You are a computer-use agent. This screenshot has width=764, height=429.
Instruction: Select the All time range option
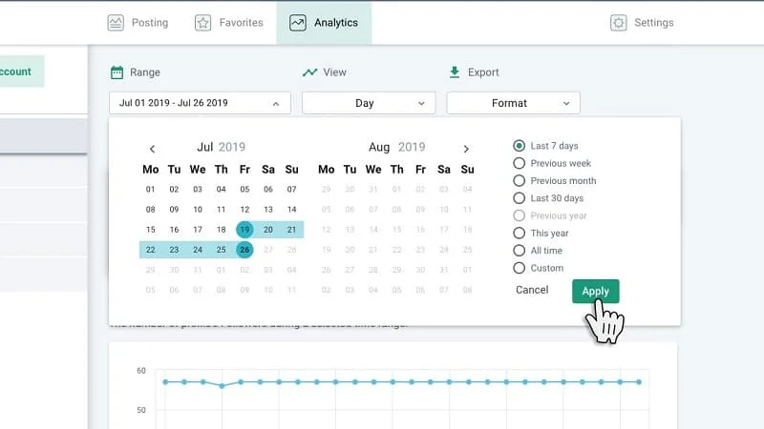tap(520, 251)
